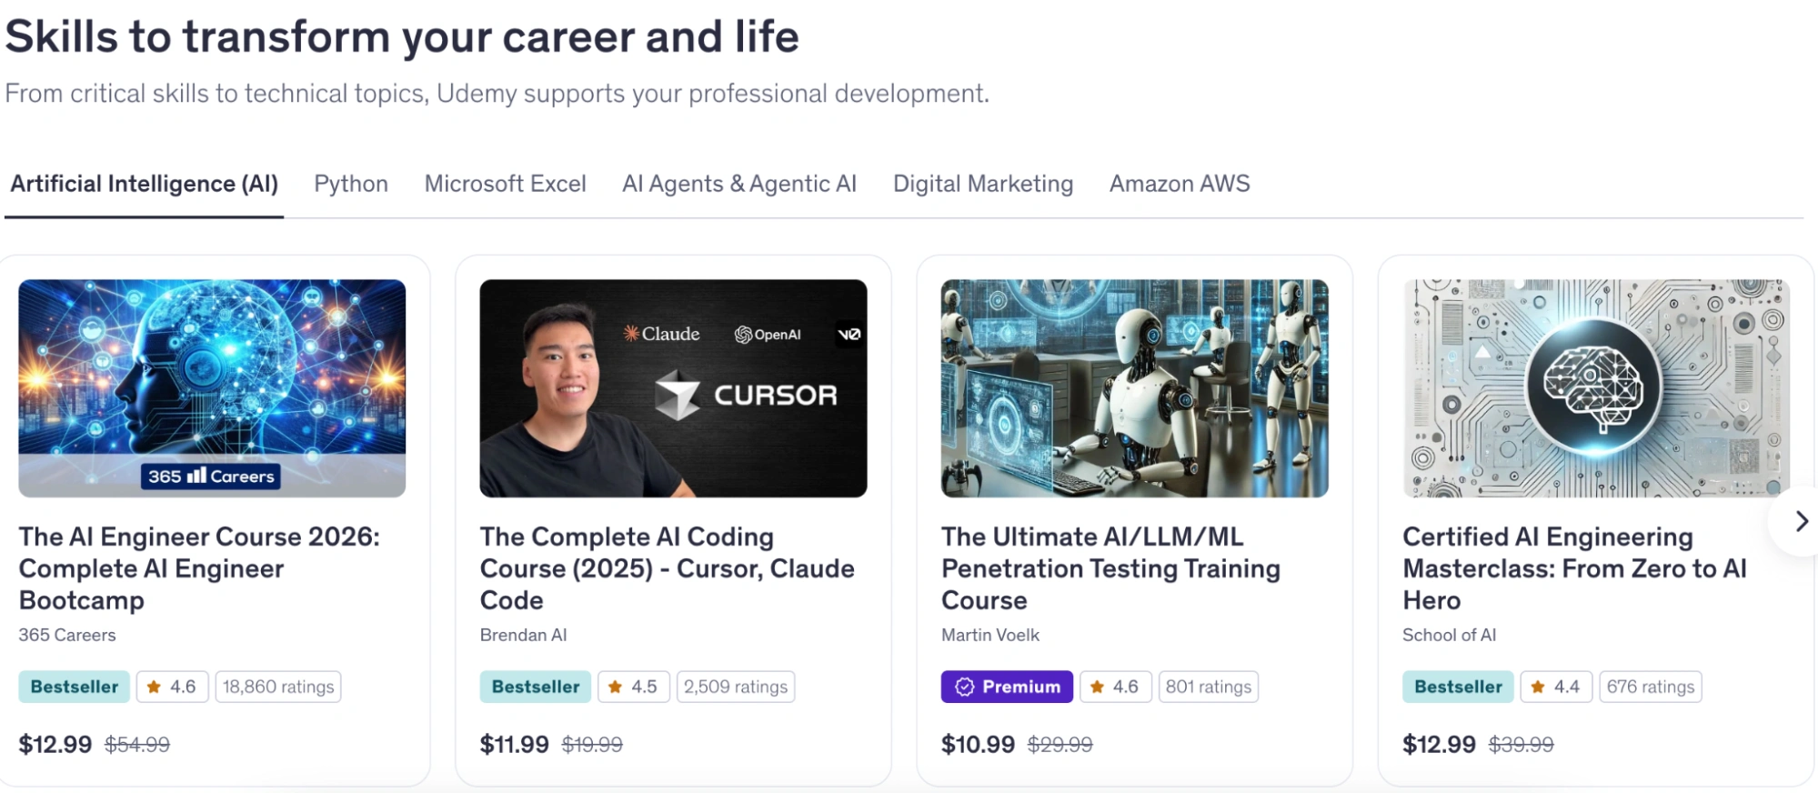The width and height of the screenshot is (1818, 793).
Task: Click the next carousel arrow
Action: point(1801,521)
